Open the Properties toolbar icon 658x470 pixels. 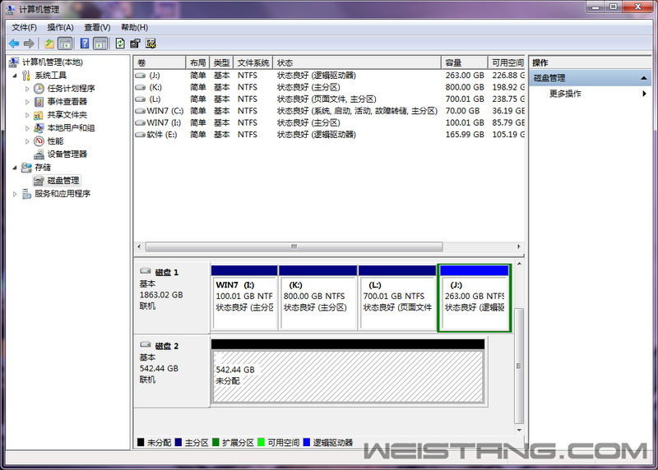(x=135, y=44)
